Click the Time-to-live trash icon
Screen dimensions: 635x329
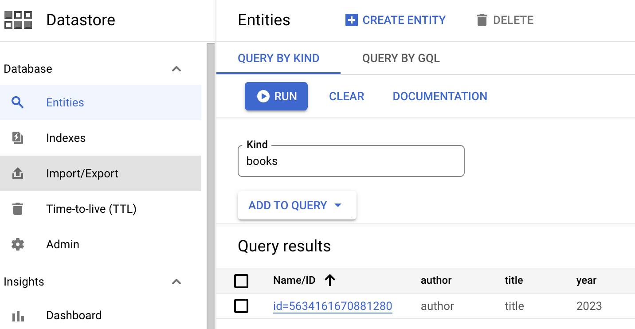pos(17,209)
